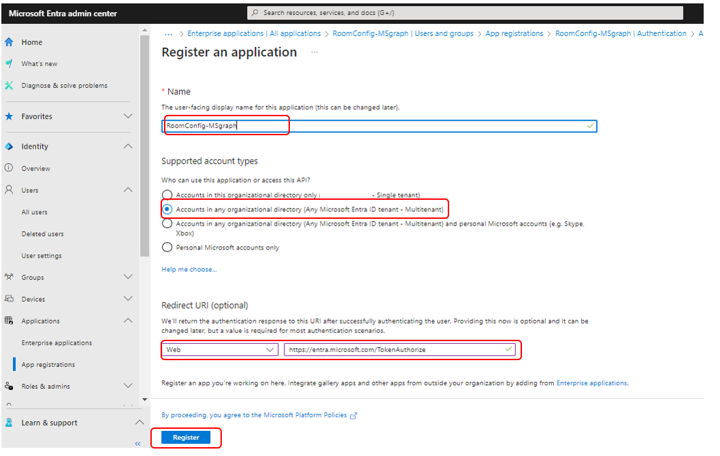Click the sidebar scroll up arrow
The image size is (720, 456).
(x=145, y=31)
